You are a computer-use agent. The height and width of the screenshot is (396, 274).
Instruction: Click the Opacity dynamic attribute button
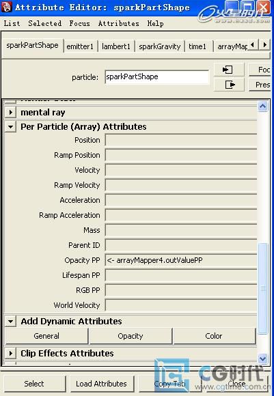pyautogui.click(x=131, y=336)
